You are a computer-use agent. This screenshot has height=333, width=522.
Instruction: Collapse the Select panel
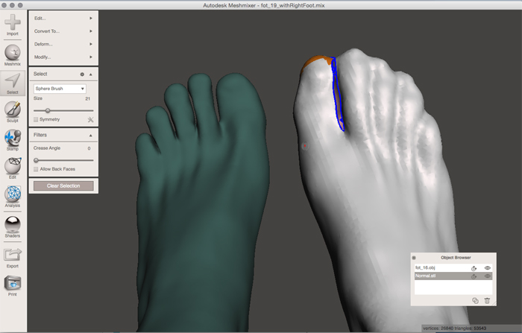[x=90, y=74]
